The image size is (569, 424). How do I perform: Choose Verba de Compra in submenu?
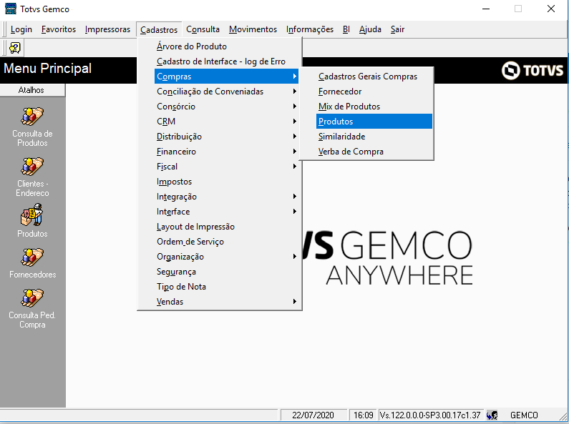pyautogui.click(x=374, y=152)
